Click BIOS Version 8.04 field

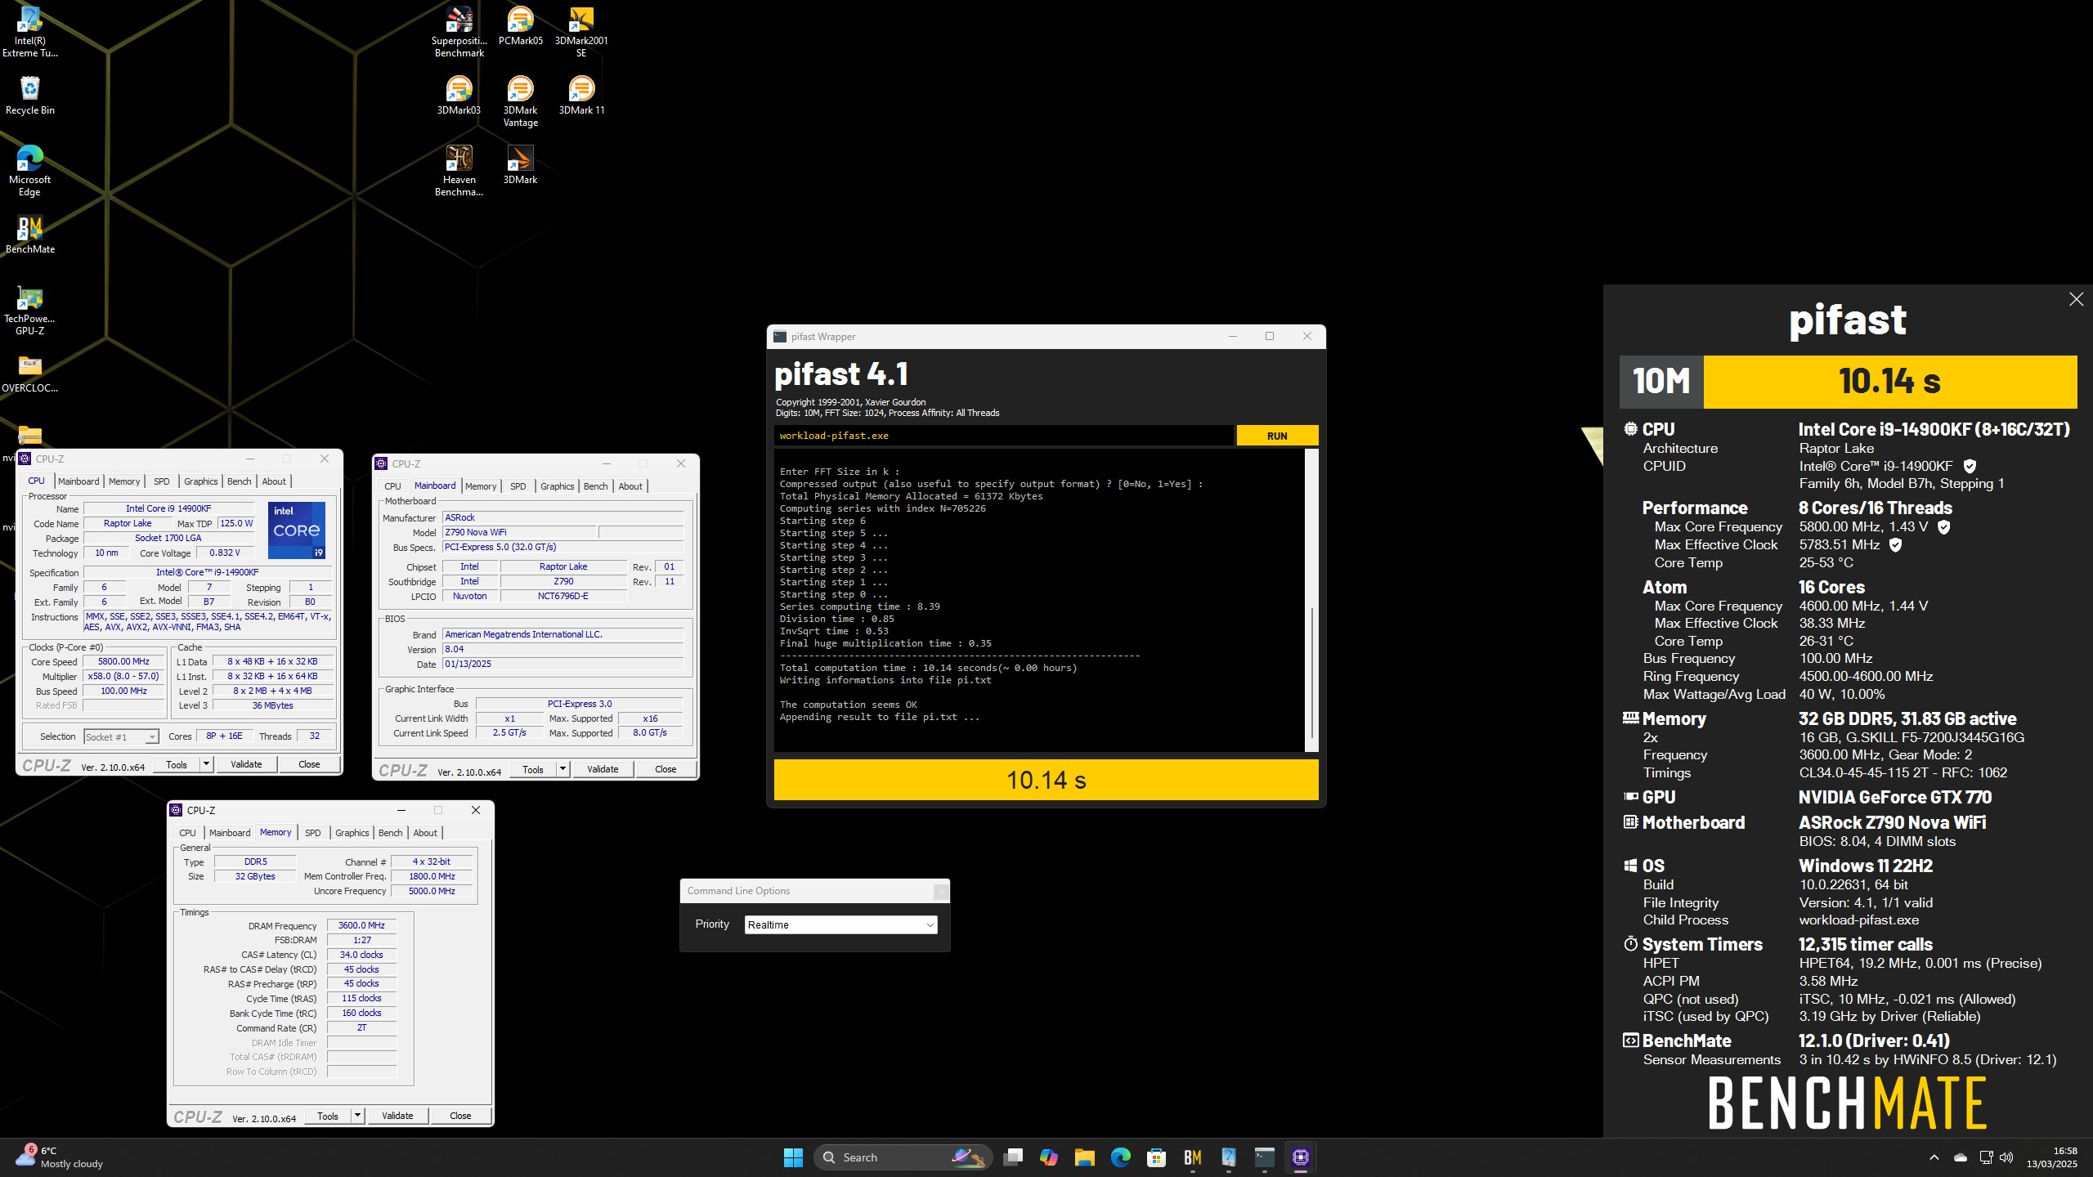tap(562, 649)
